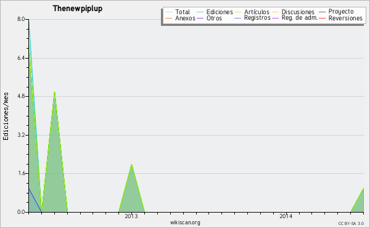
Task: Click the blue Registros line on chart
Action: [x=35, y=200]
